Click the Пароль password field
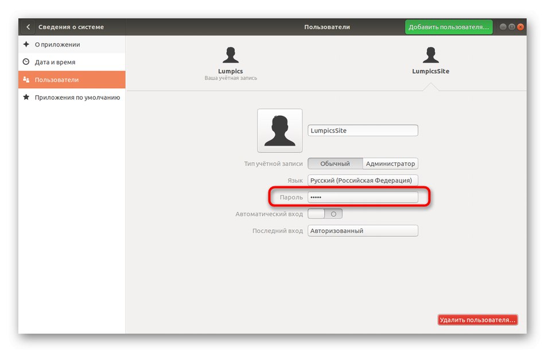Viewport: 545px width, 352px height. (x=363, y=197)
